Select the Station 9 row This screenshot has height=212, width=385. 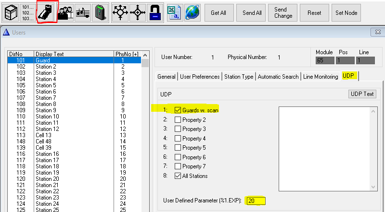75,110
